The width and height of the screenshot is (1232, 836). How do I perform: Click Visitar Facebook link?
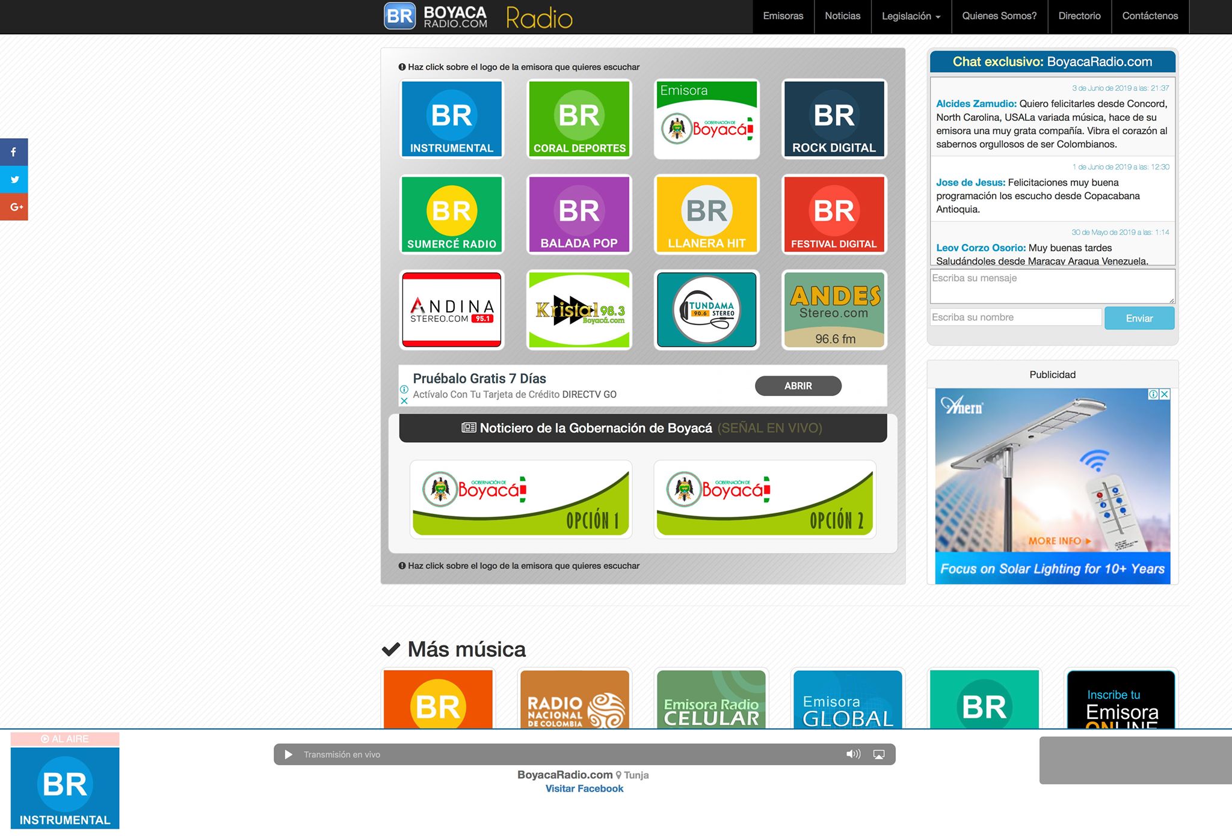click(x=584, y=789)
